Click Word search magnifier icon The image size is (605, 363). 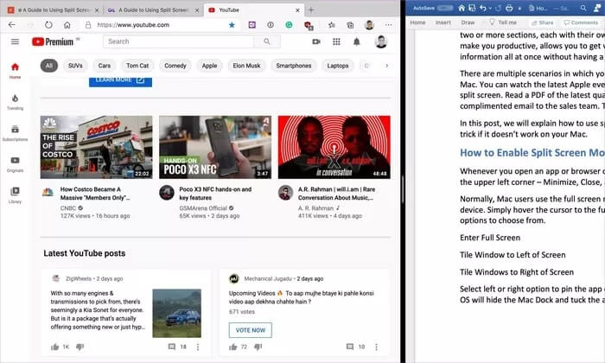click(x=583, y=8)
